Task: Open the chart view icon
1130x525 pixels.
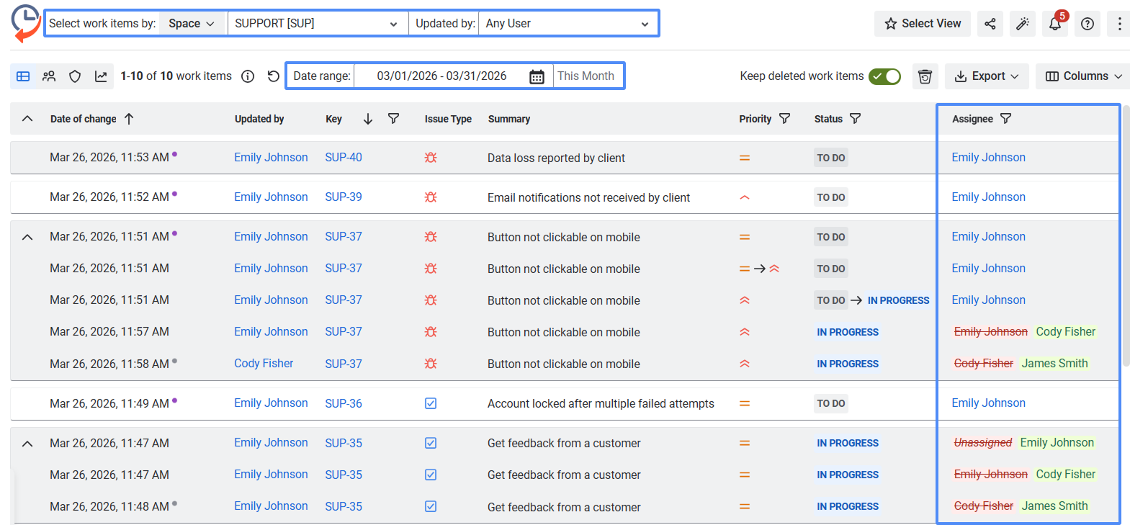Action: click(x=101, y=76)
